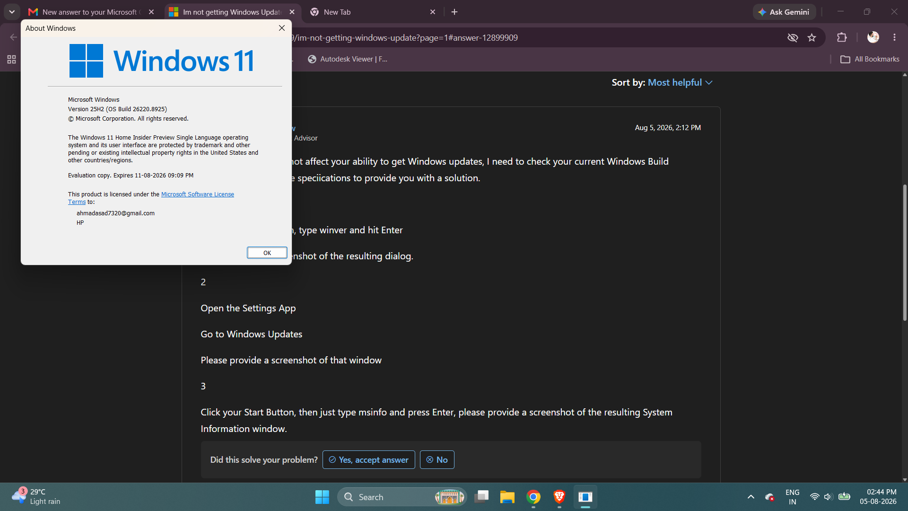908x511 pixels.
Task: Open the Windows Start menu
Action: click(322, 497)
